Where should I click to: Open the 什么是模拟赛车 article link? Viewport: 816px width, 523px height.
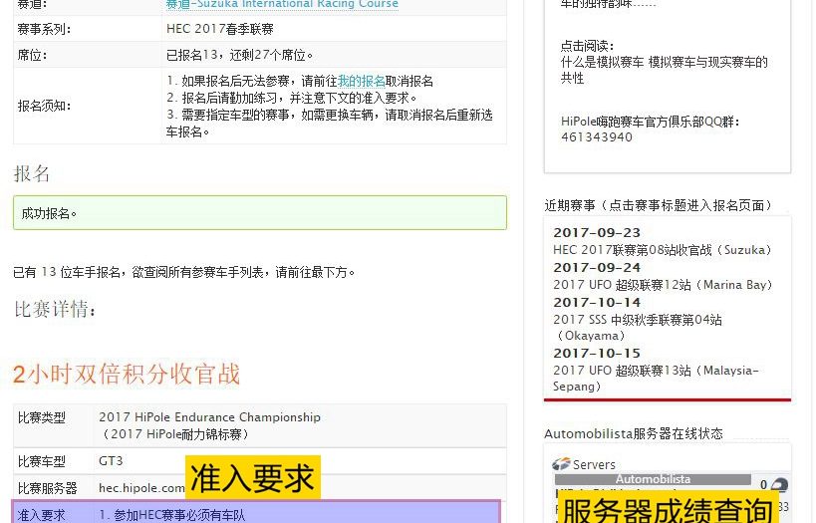(x=664, y=71)
